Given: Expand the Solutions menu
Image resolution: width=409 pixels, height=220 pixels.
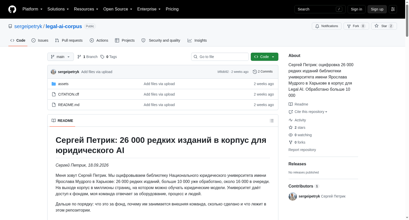Looking at the screenshot, I should (x=58, y=9).
